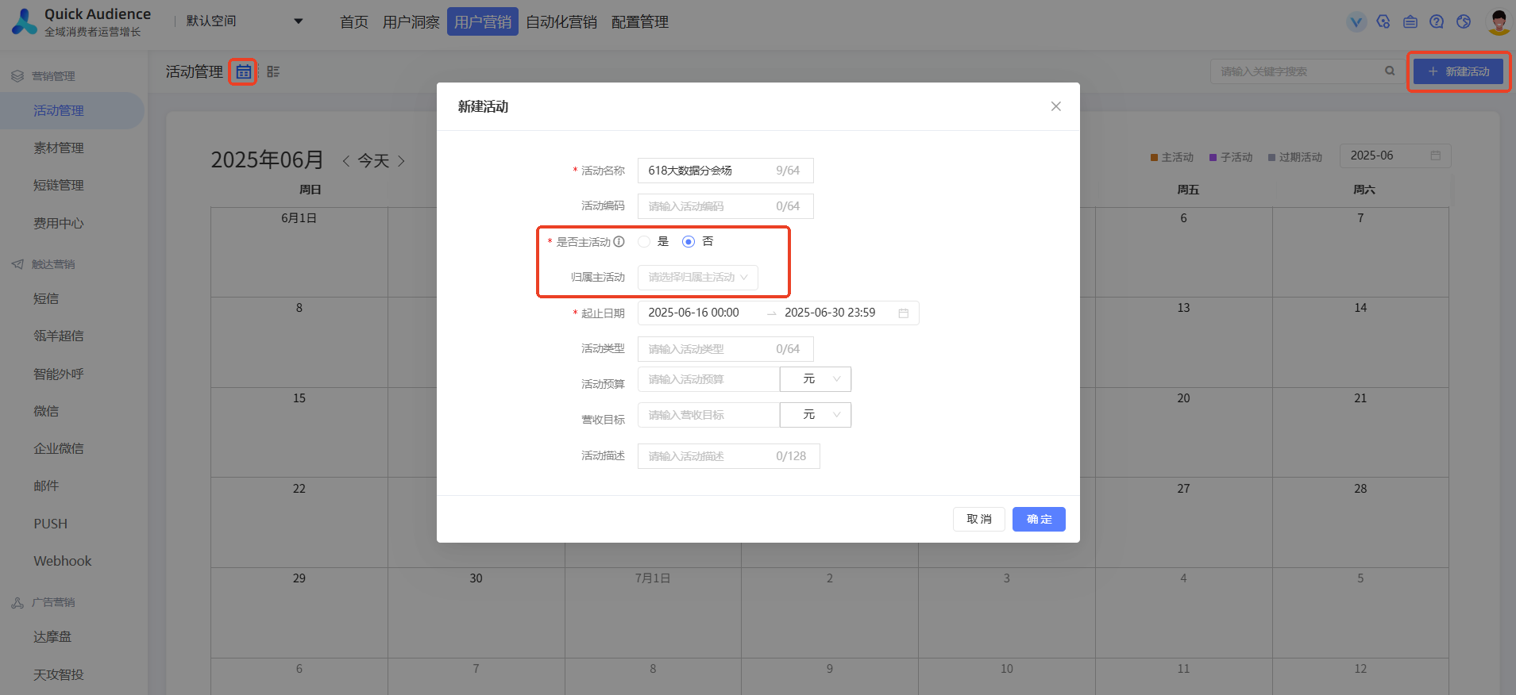Select the 用户营销 tab
The image size is (1516, 695).
click(483, 22)
